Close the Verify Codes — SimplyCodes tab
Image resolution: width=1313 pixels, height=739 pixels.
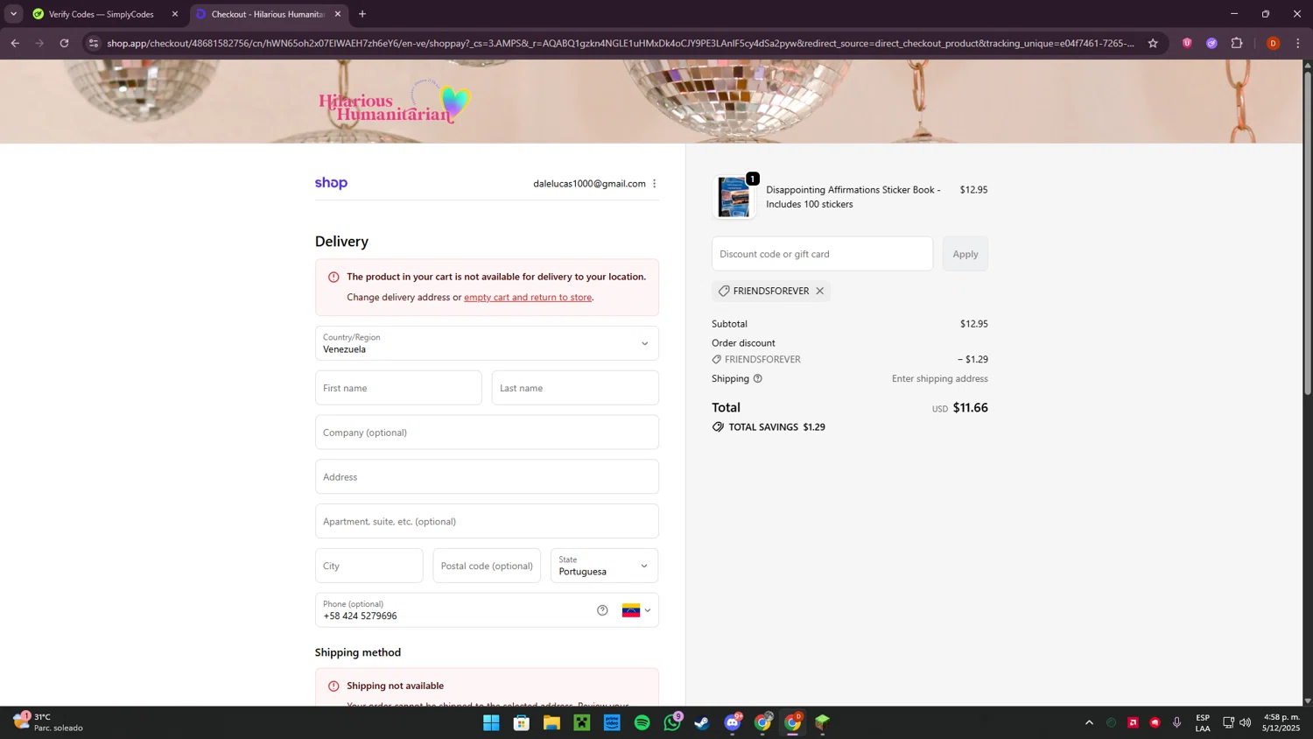pyautogui.click(x=175, y=14)
